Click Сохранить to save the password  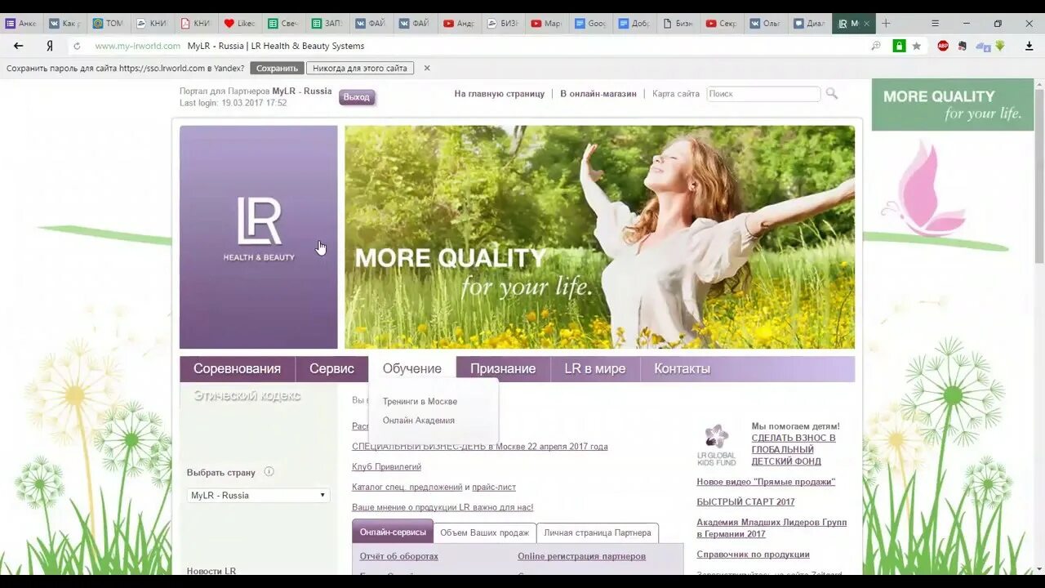point(278,68)
